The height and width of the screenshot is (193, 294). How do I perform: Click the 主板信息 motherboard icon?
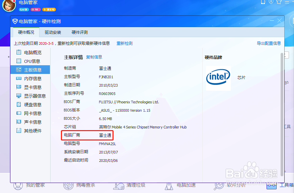(19, 70)
